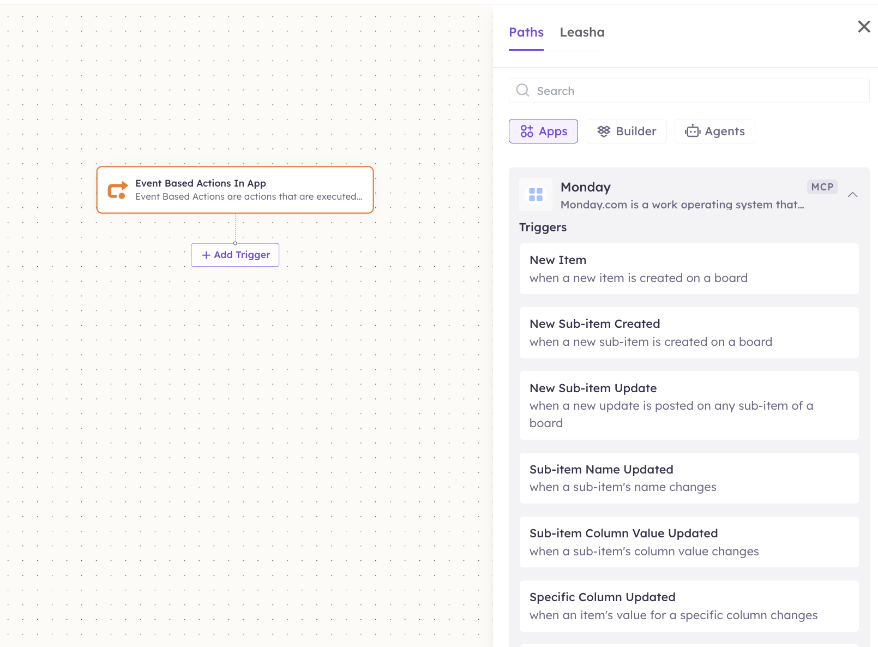Close the side panel with X icon

(x=864, y=27)
